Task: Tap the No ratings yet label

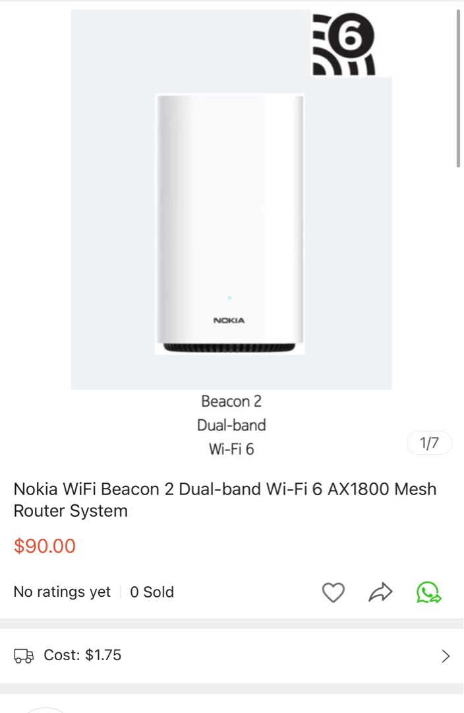Action: (x=61, y=592)
